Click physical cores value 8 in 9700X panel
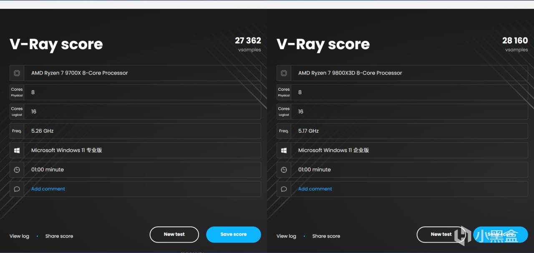 pos(33,92)
